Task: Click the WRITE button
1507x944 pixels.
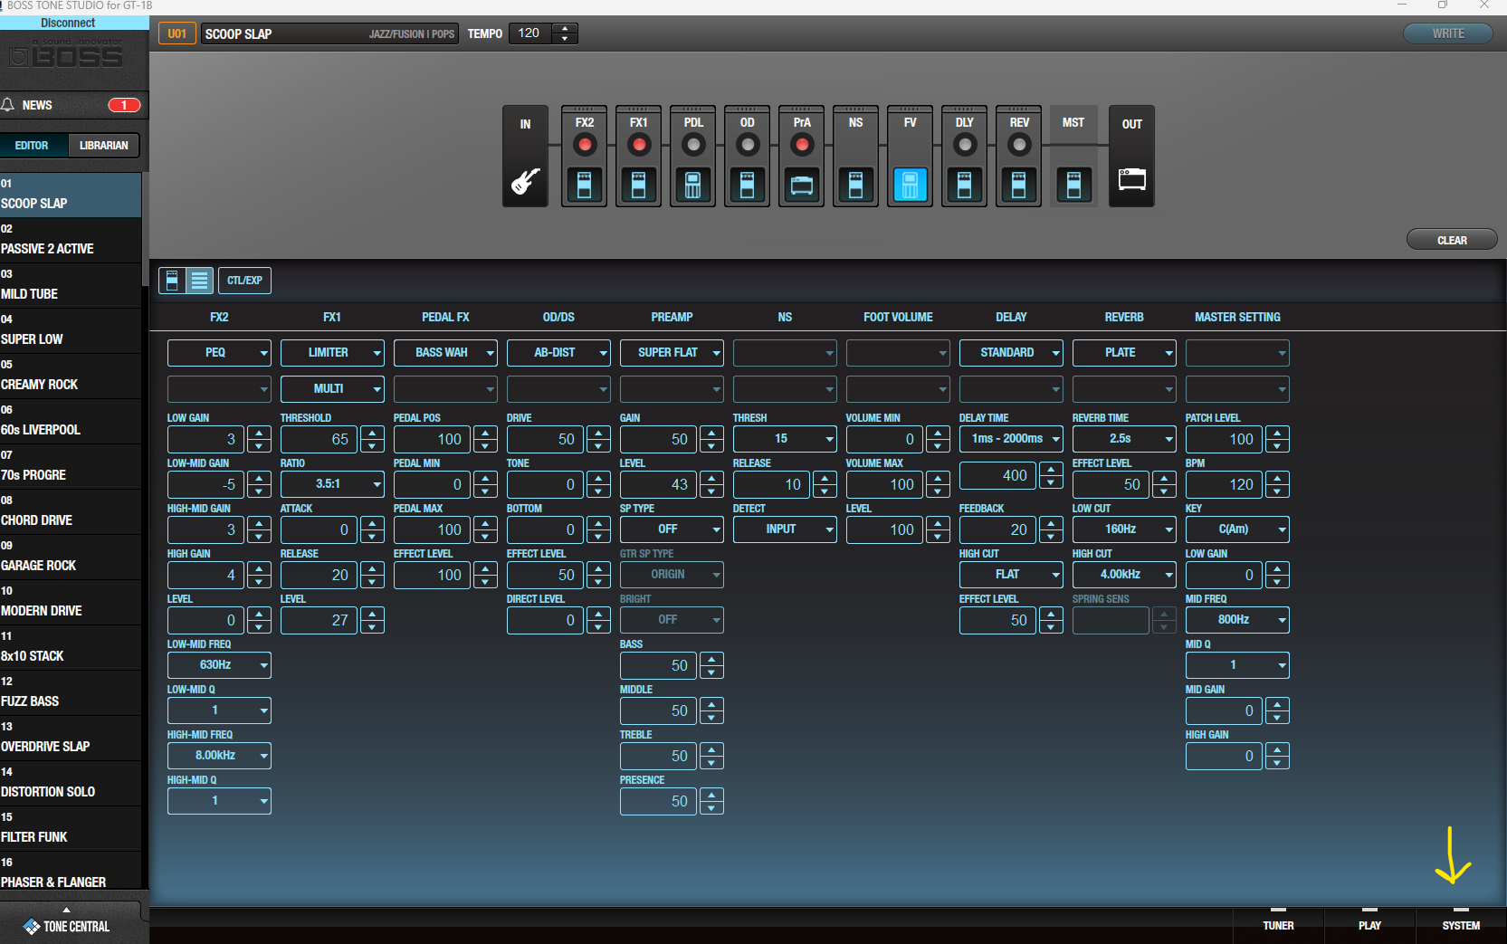Action: pos(1448,33)
